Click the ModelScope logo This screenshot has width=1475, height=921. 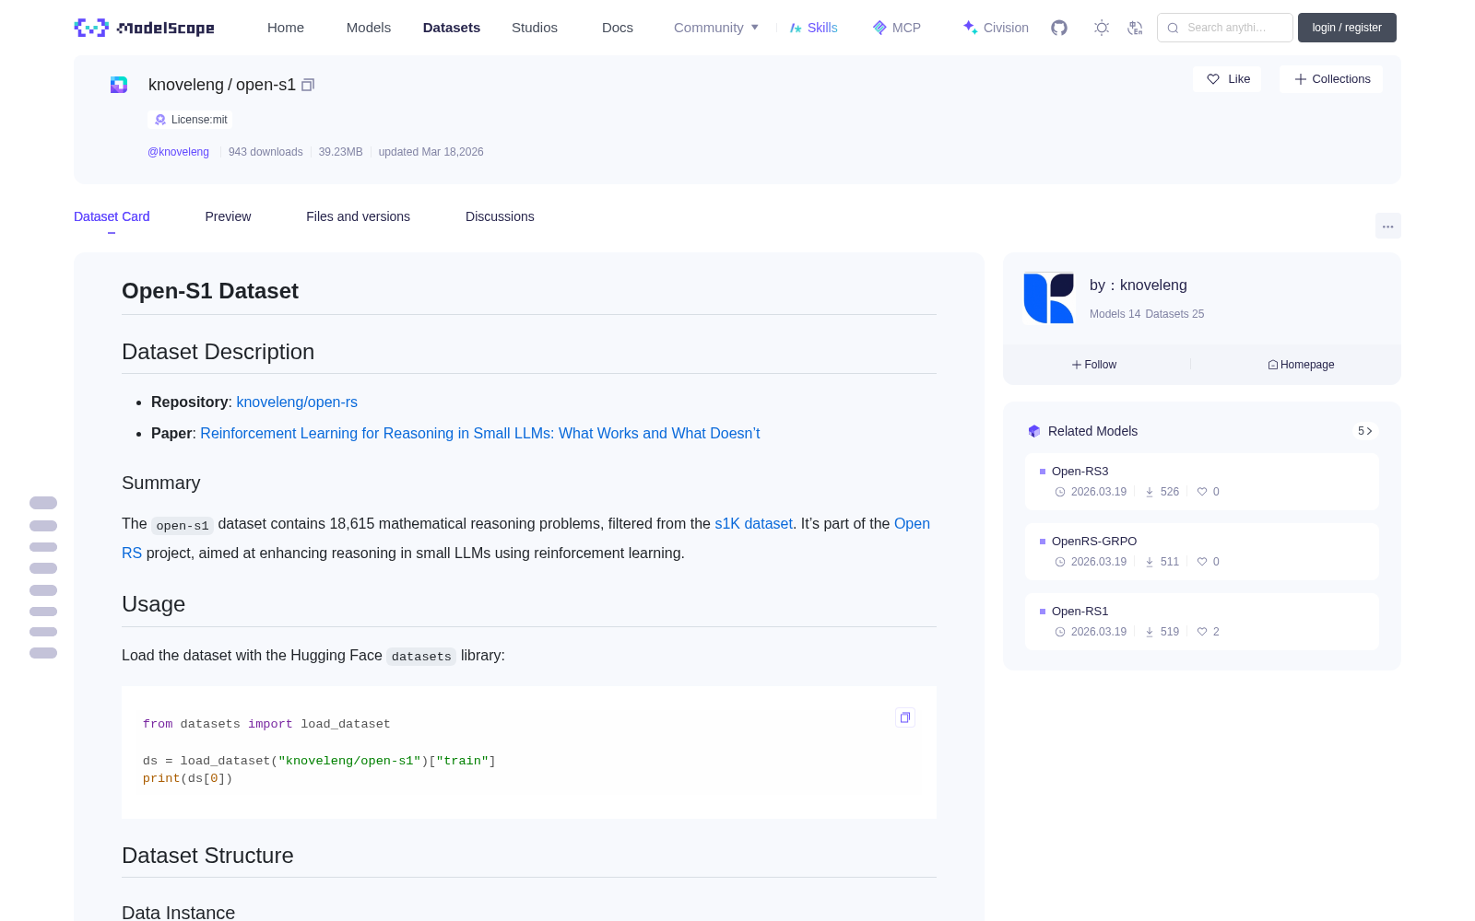click(x=145, y=28)
